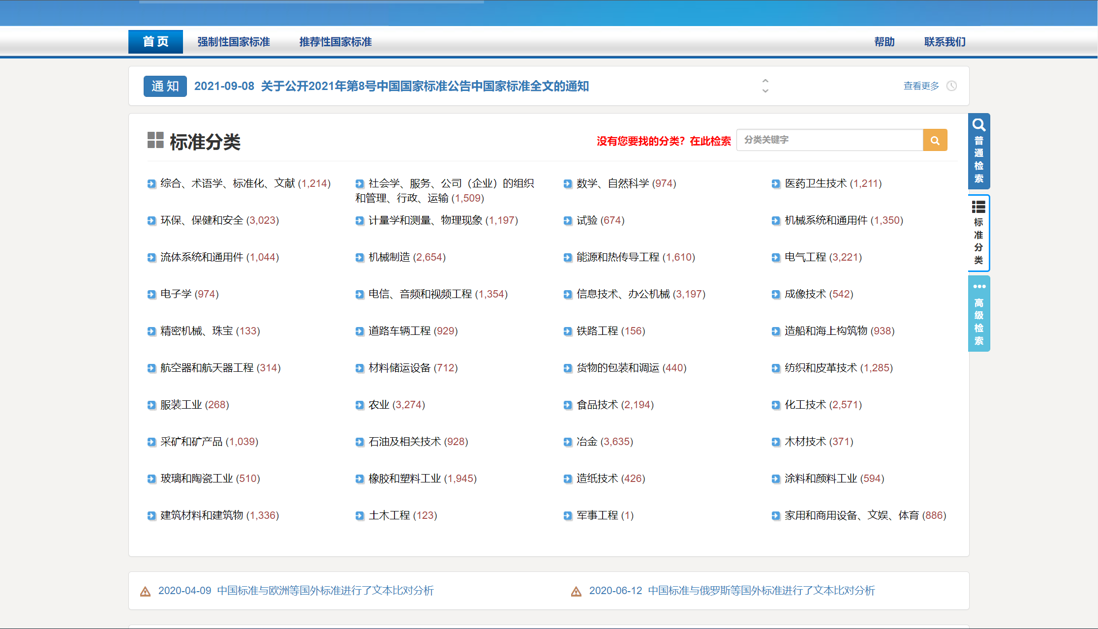Viewport: 1098px width, 629px height.
Task: Click the 查看更多 link
Action: (x=921, y=86)
